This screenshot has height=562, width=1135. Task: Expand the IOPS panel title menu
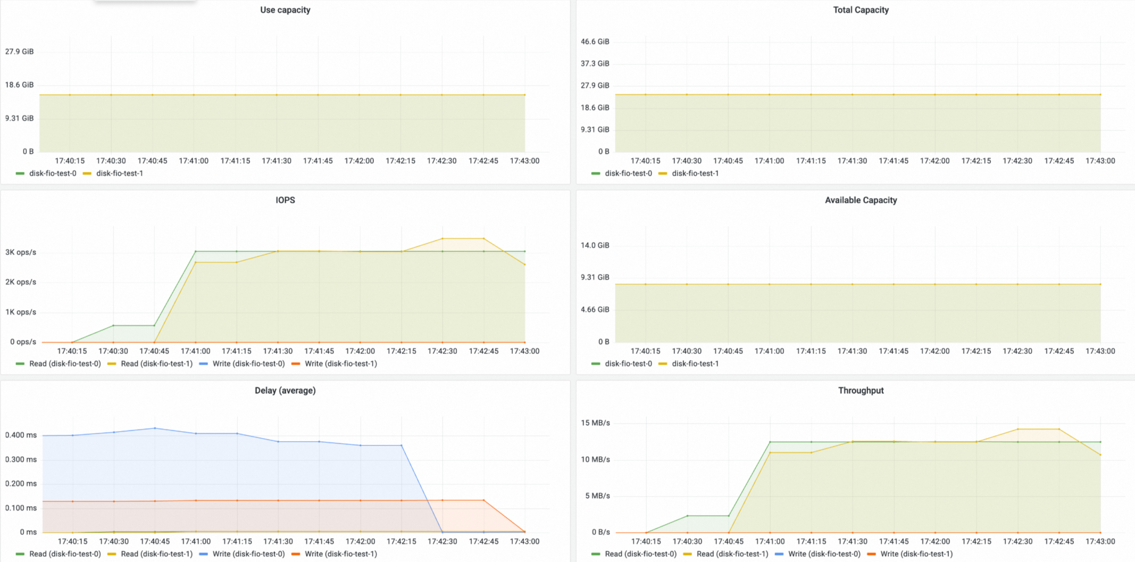tap(285, 200)
